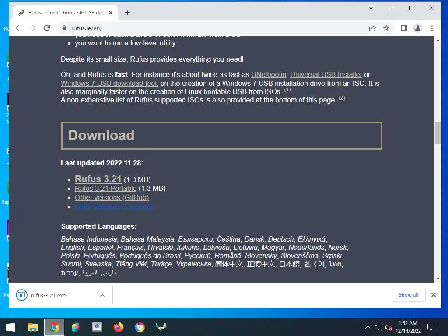Open Other versions (GitHub) link
Image resolution: width=448 pixels, height=336 pixels.
pos(112,197)
